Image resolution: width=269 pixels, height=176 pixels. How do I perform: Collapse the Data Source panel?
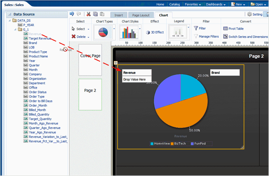10,14
